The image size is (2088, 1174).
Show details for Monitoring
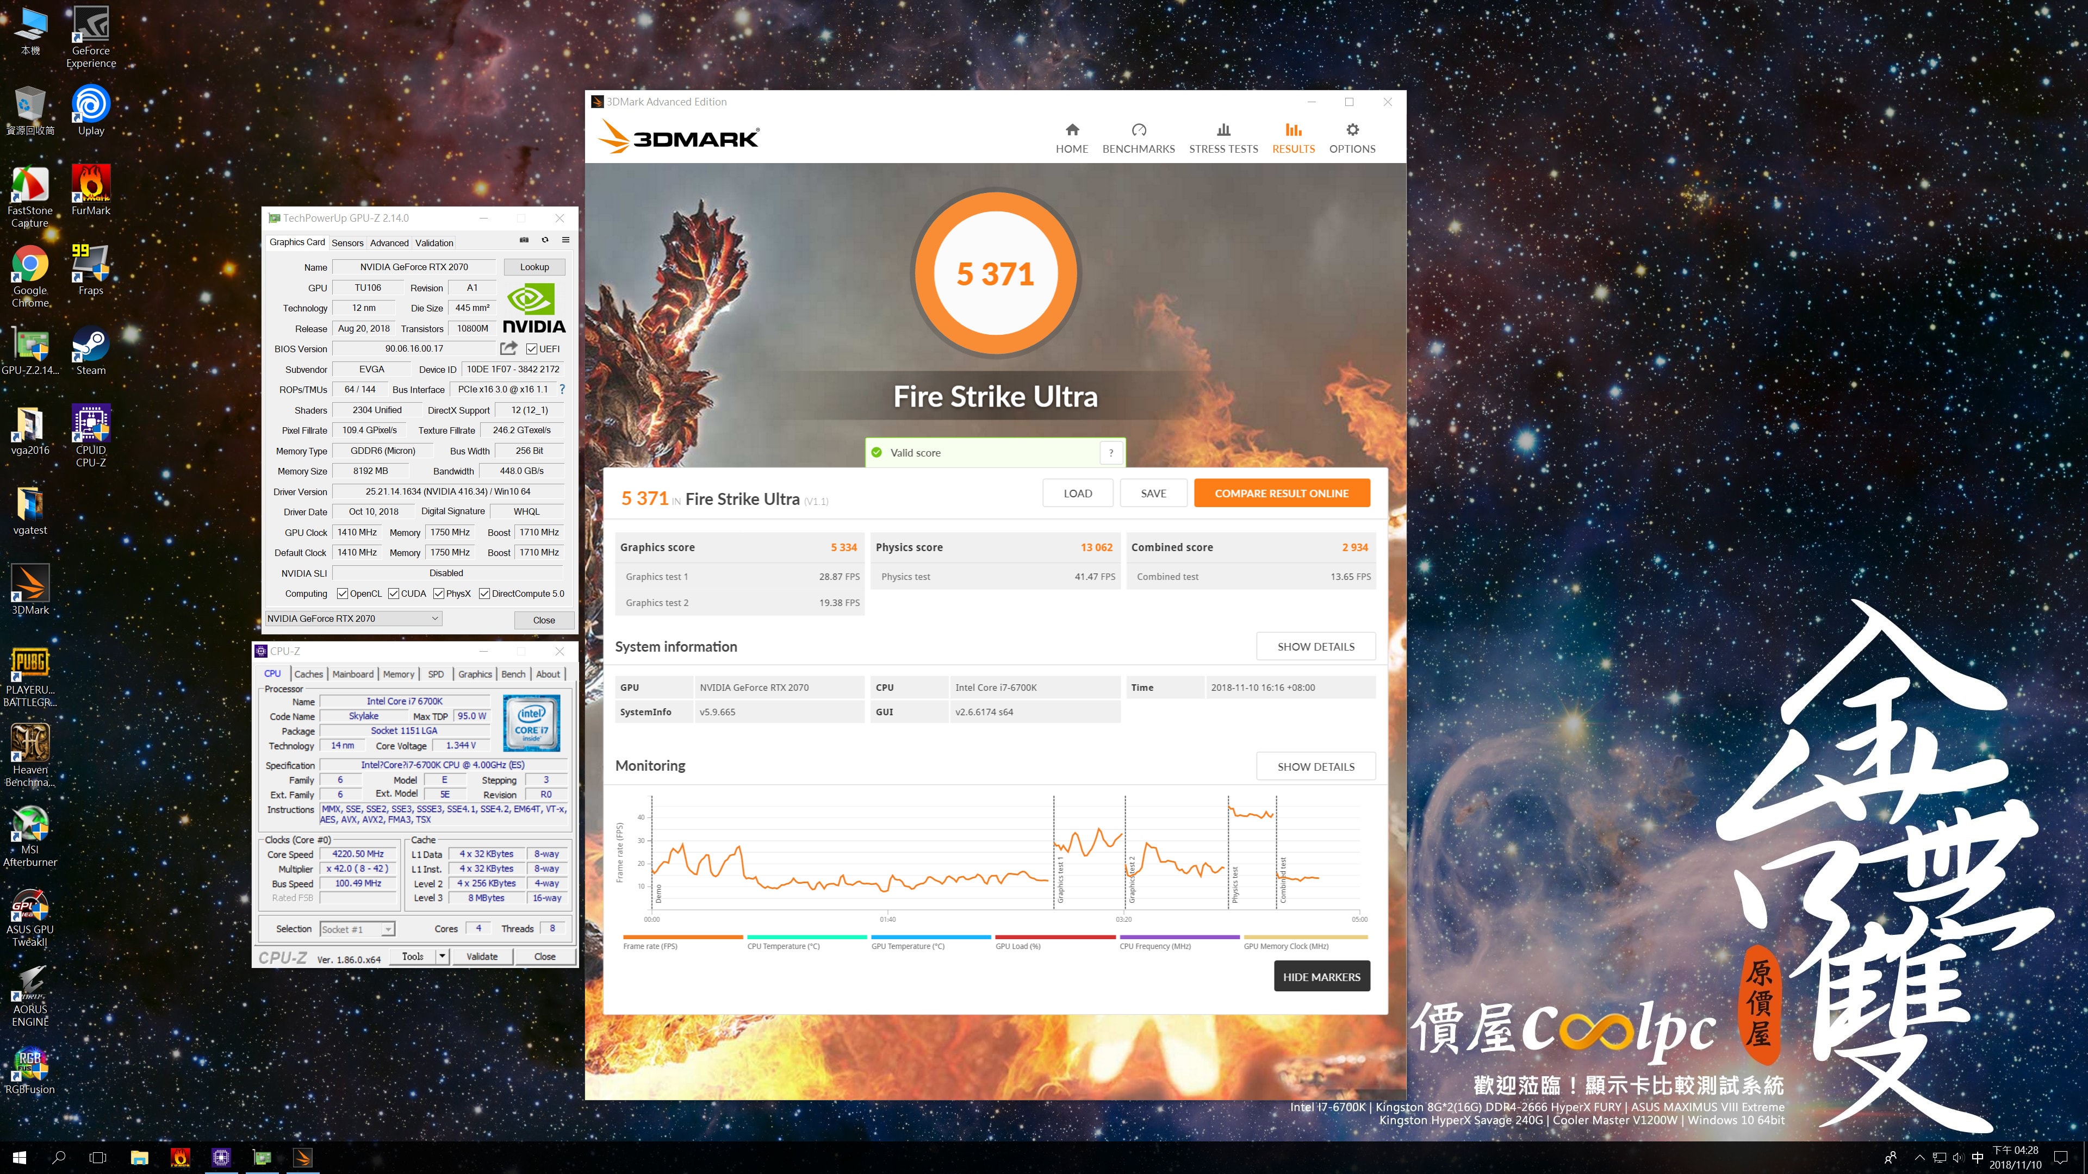1315,766
